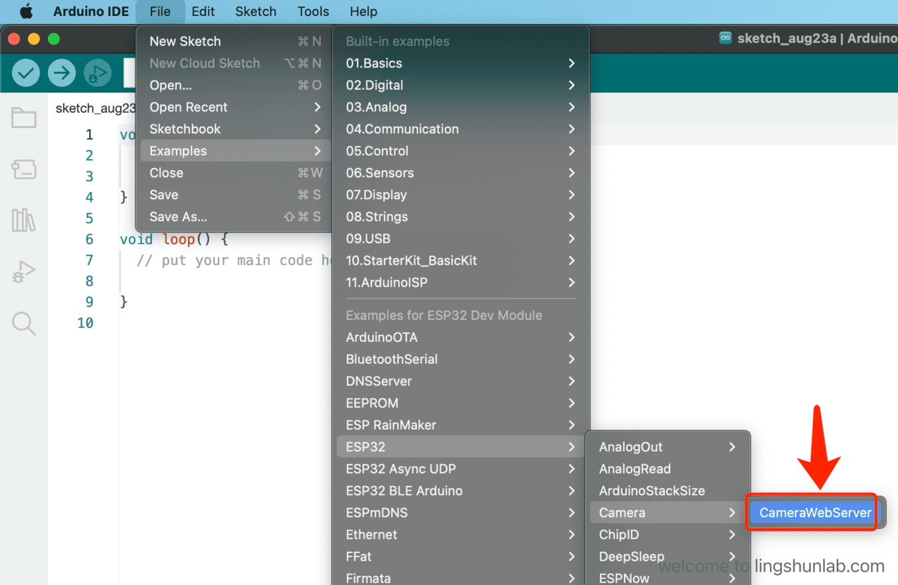Choose New Sketch from File menu
The image size is (898, 585).
[235, 41]
